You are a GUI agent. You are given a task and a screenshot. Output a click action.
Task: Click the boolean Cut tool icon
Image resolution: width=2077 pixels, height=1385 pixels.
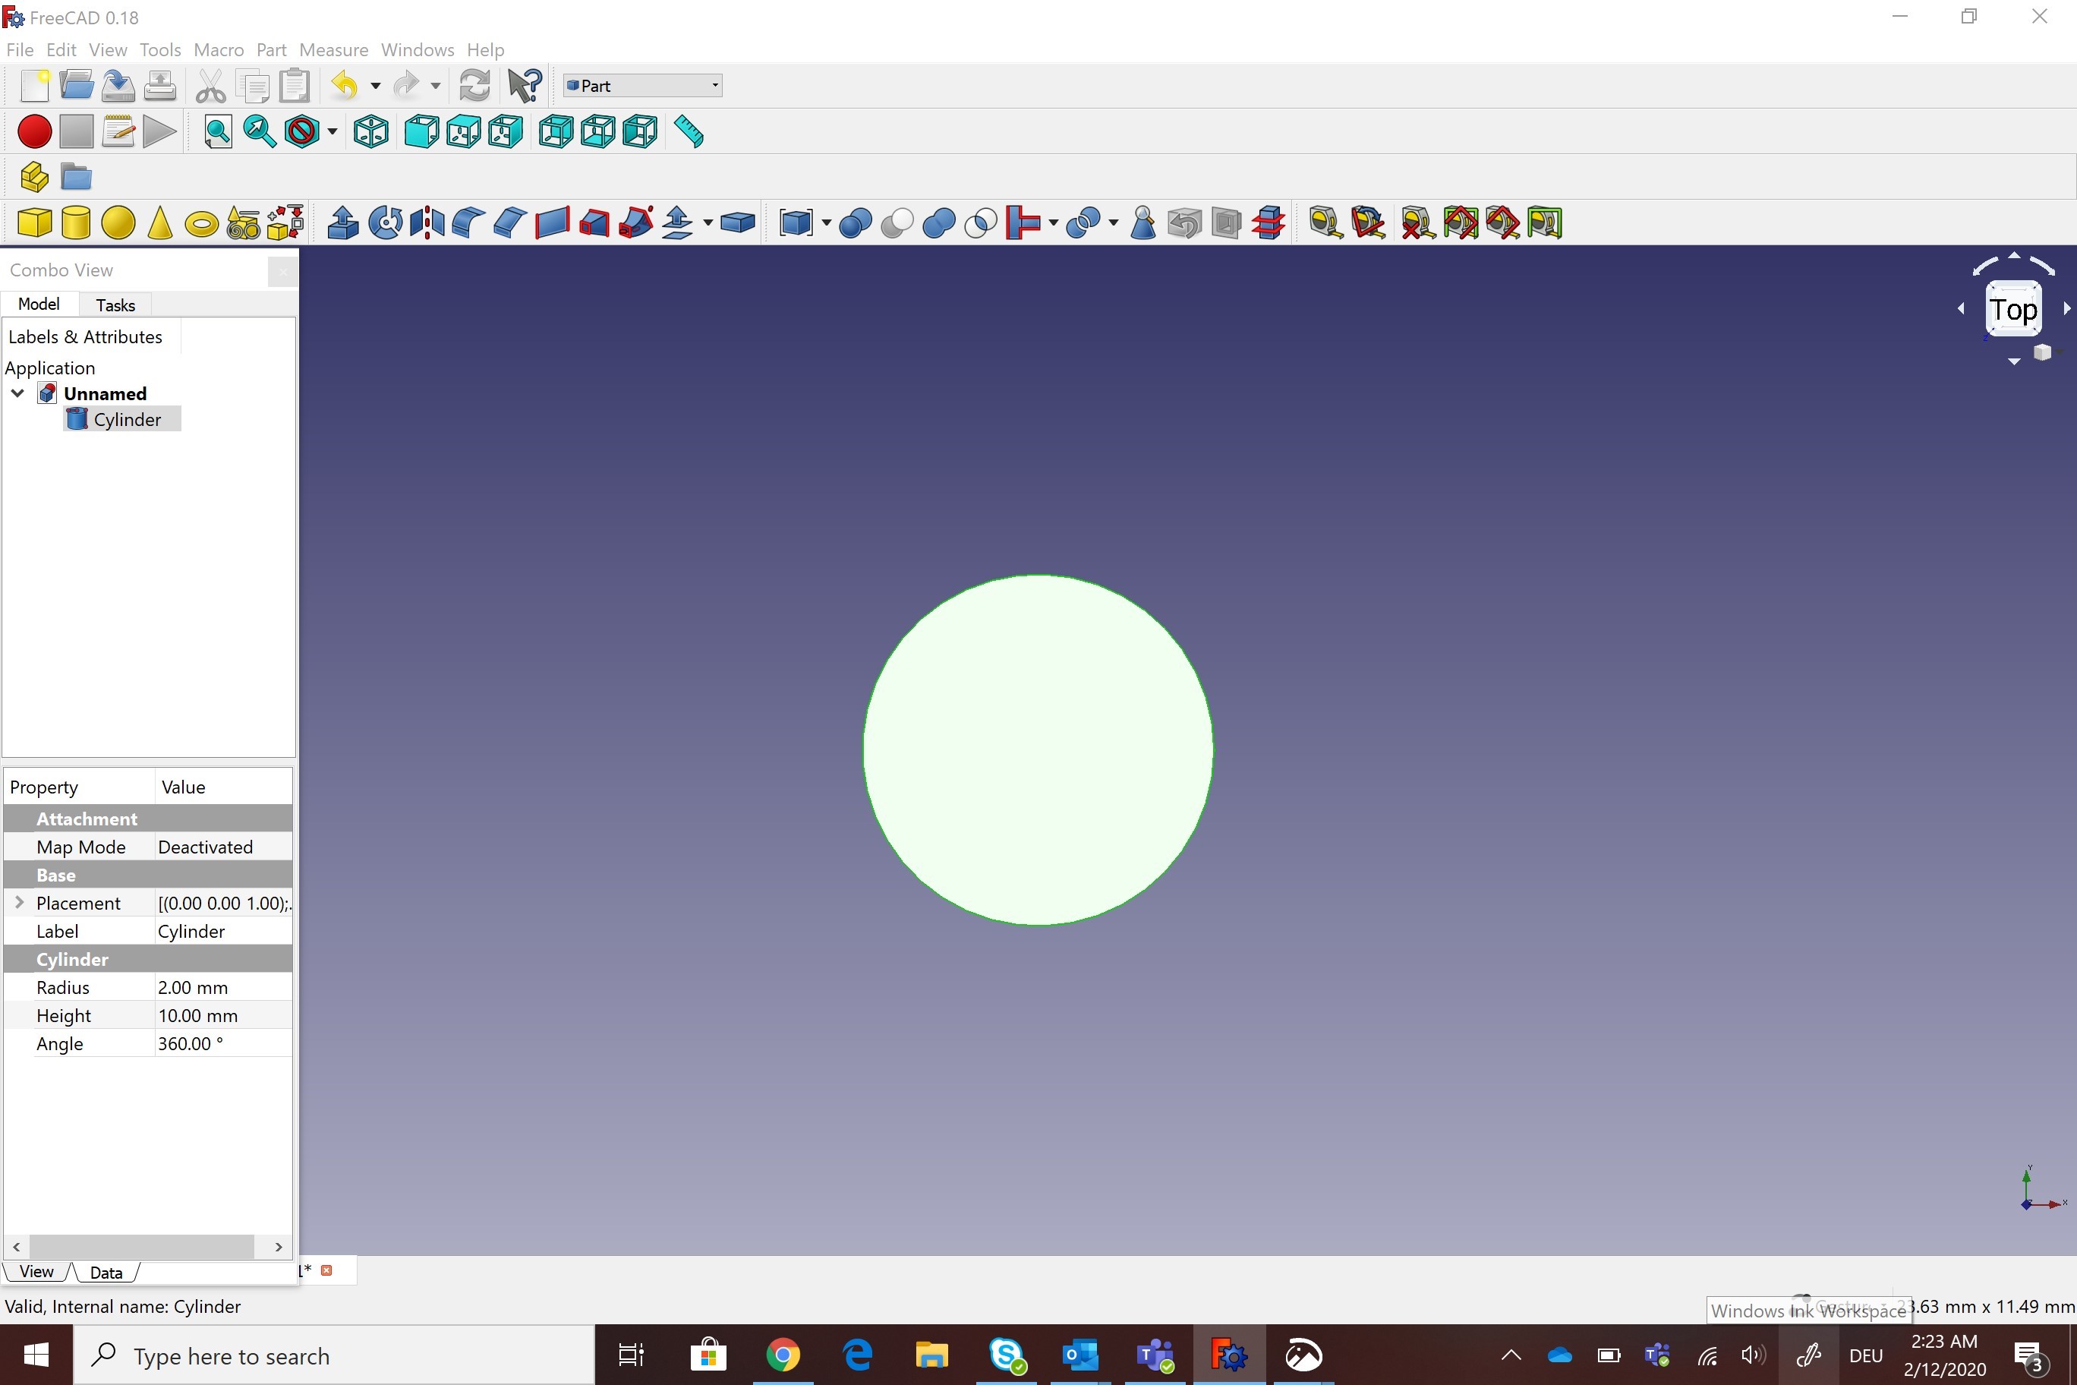[897, 222]
